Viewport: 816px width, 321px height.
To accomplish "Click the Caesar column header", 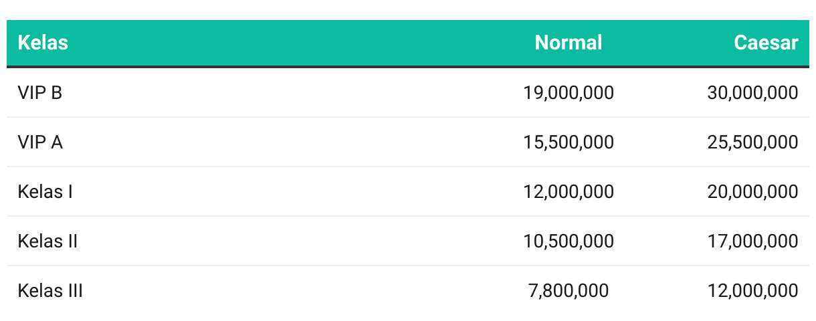I will pyautogui.click(x=766, y=43).
